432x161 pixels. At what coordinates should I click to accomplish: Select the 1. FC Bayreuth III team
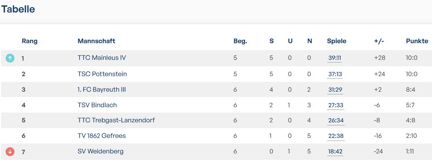click(102, 90)
